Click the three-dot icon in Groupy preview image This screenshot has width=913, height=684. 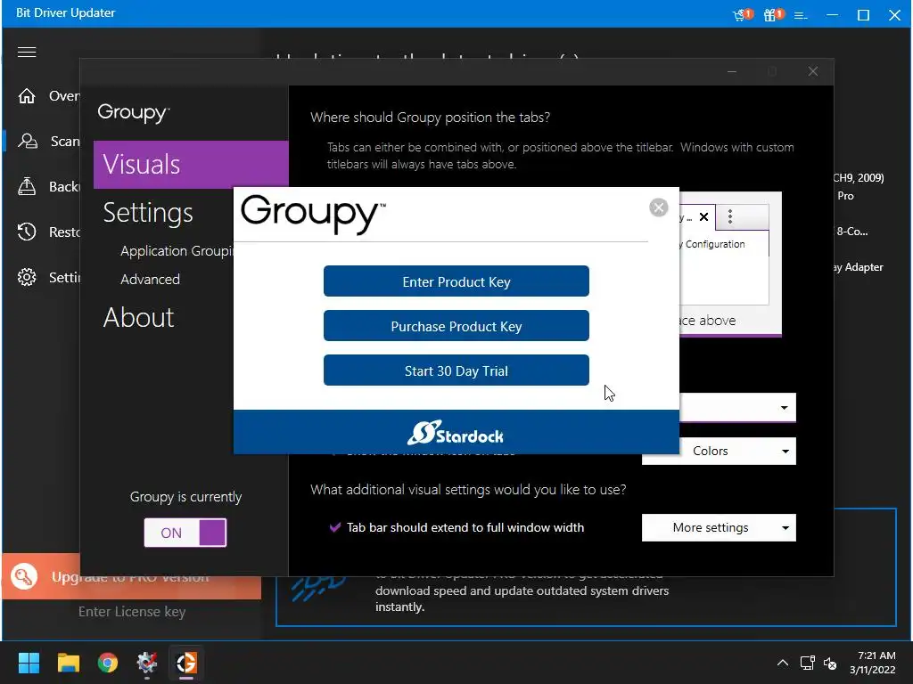[x=730, y=217]
